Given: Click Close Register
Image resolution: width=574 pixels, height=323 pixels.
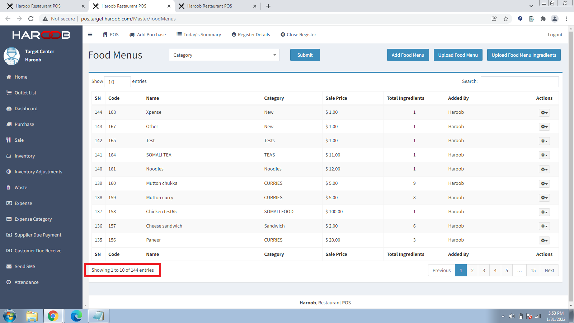Looking at the screenshot, I should (298, 34).
